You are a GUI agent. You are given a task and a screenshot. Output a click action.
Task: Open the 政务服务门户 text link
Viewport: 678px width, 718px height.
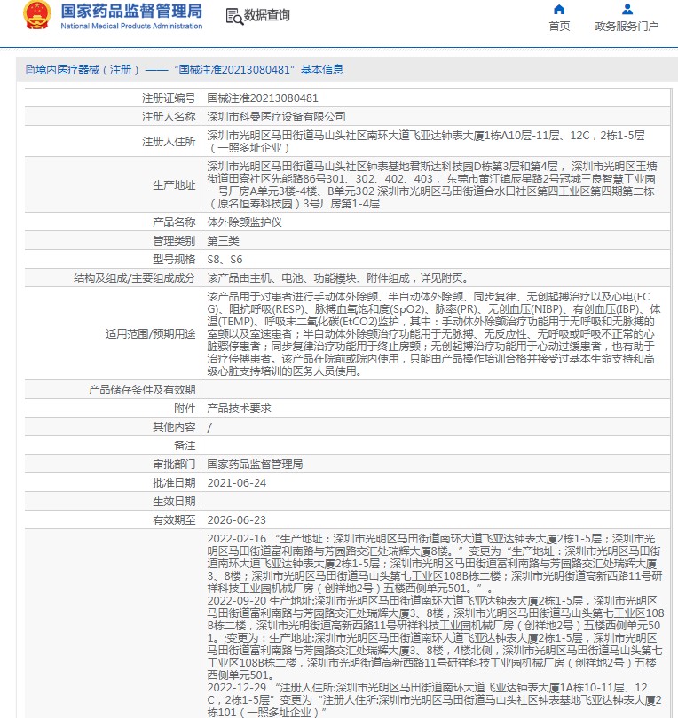(x=627, y=27)
